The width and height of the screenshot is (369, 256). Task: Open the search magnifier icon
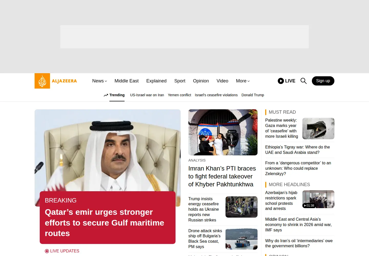(x=303, y=81)
